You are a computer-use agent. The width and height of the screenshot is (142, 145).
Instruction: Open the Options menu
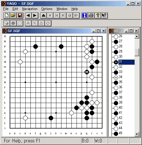pyautogui.click(x=47, y=9)
